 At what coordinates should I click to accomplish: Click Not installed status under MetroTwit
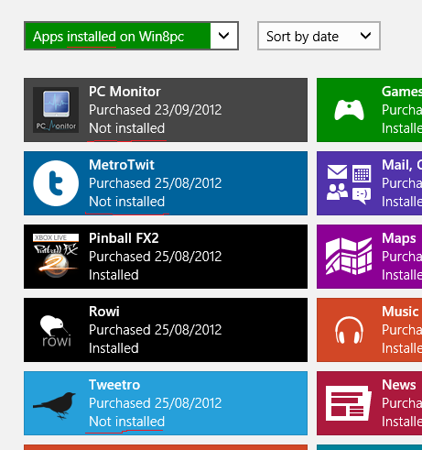click(126, 202)
